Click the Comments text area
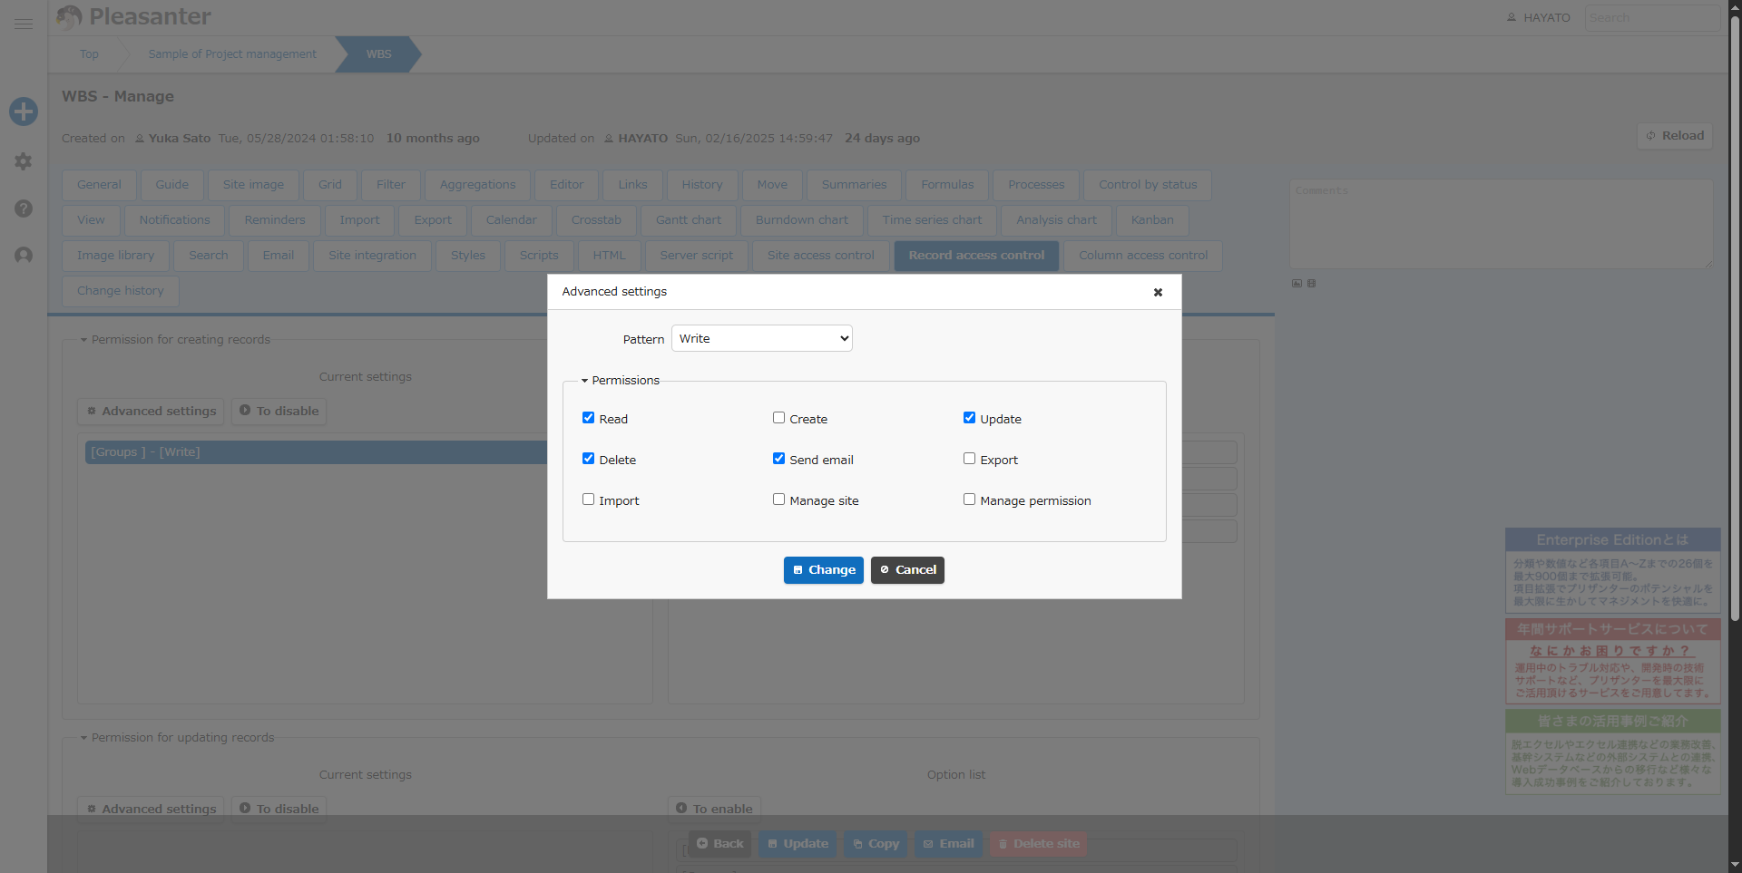Viewport: 1742px width, 873px height. pyautogui.click(x=1502, y=224)
